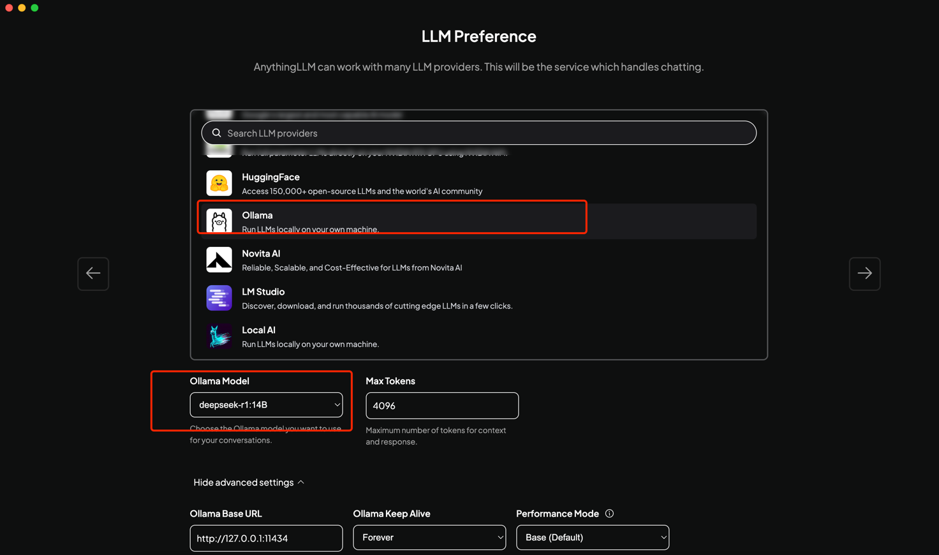939x555 pixels.
Task: Click the Ollama Model label
Action: pyautogui.click(x=219, y=381)
